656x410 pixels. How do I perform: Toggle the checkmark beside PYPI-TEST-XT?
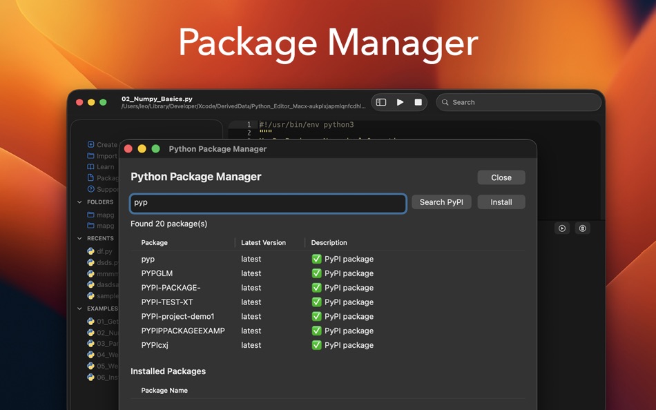(316, 302)
